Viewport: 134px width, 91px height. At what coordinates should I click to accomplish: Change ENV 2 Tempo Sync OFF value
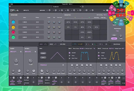[123, 48]
